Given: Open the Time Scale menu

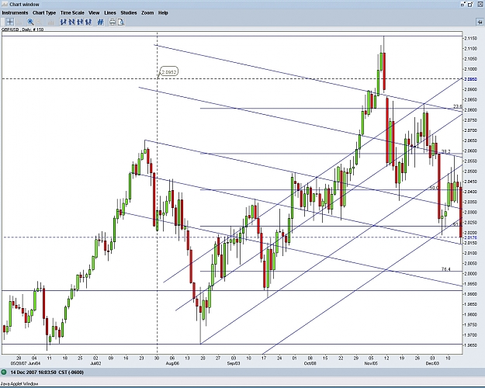Looking at the screenshot, I should [x=72, y=13].
